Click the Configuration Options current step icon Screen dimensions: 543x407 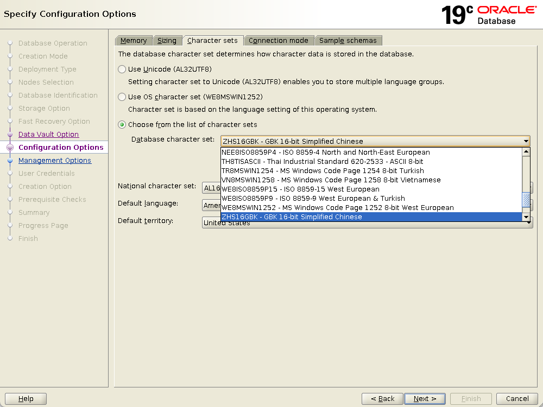[10, 148]
